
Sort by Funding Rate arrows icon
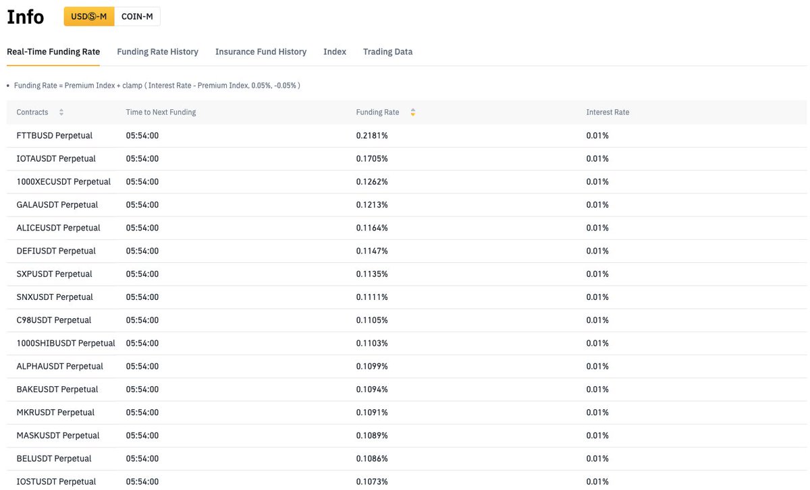412,113
